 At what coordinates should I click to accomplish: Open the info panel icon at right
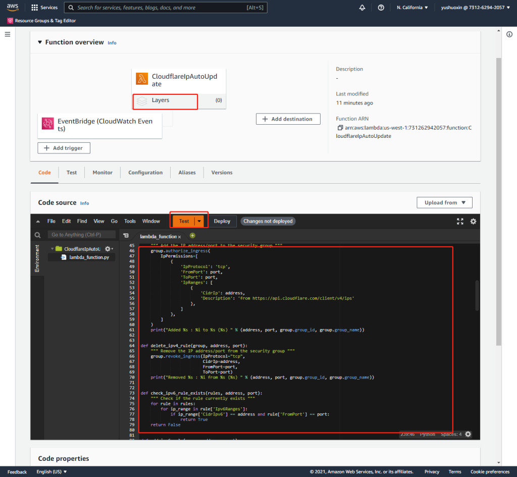coord(509,34)
